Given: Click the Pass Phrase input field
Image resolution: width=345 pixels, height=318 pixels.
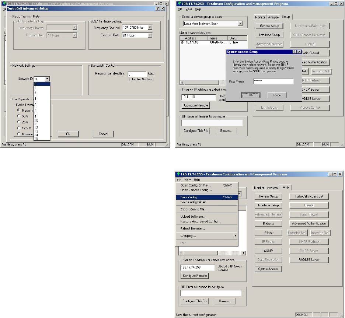Looking at the screenshot, I should point(273,81).
